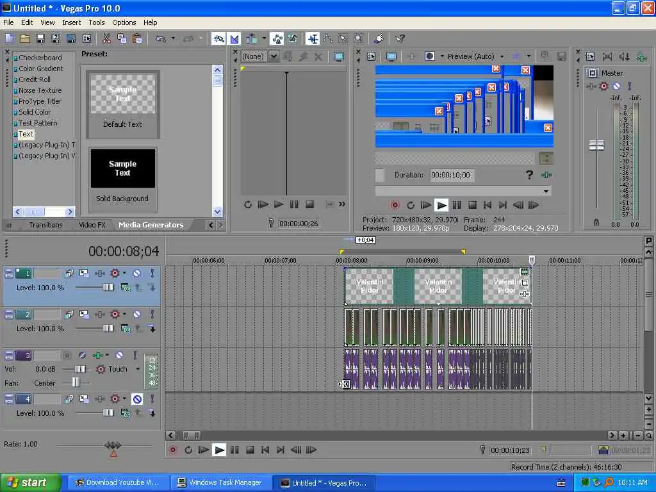Open Preview (Auto) quality dropdown
Image resolution: width=656 pixels, height=492 pixels.
tap(502, 56)
